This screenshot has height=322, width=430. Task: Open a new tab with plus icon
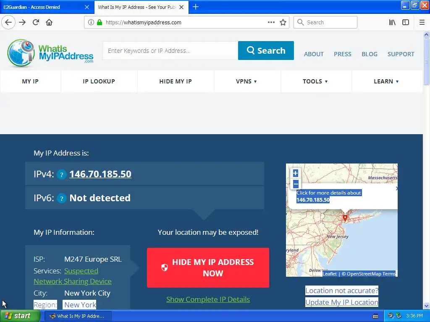pos(196,7)
